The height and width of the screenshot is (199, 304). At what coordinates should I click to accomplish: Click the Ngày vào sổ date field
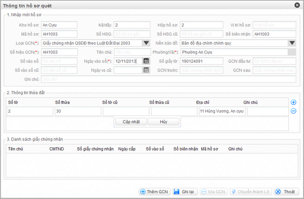128,61
